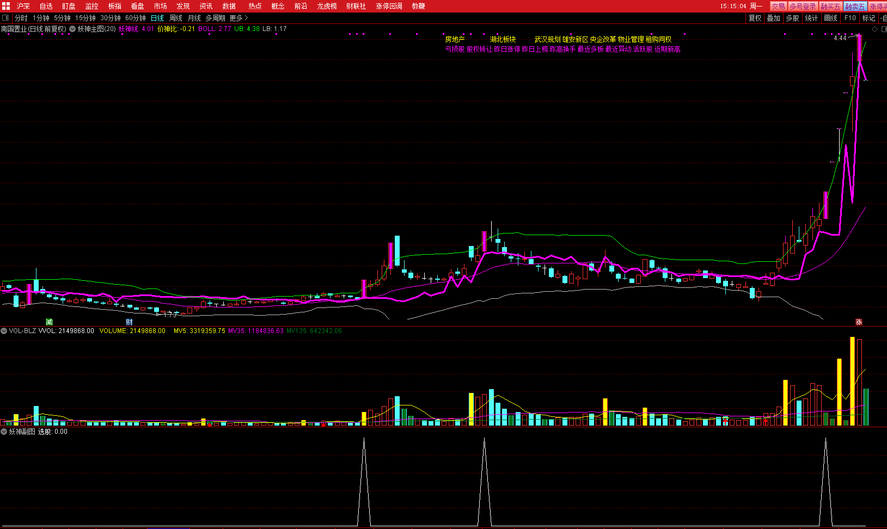Screen dimensions: 887x529
Task: Click the 央企改革 concept tag
Action: [603, 39]
